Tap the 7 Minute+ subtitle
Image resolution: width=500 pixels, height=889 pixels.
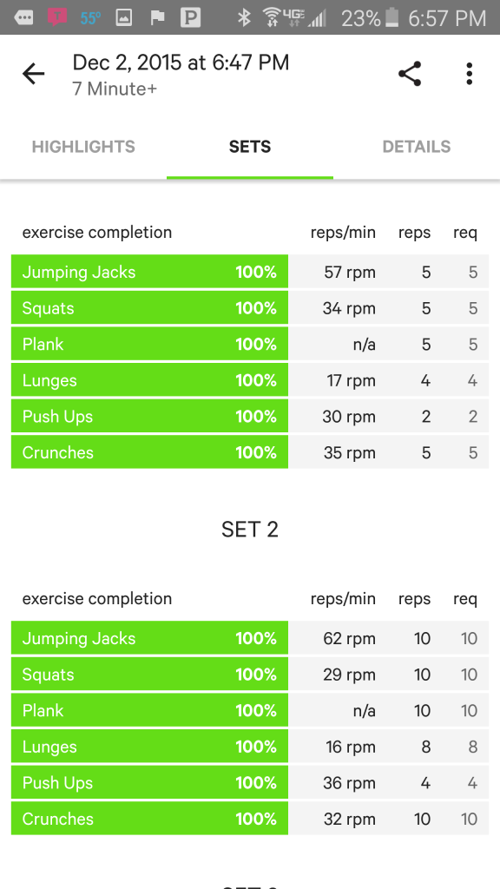115,89
